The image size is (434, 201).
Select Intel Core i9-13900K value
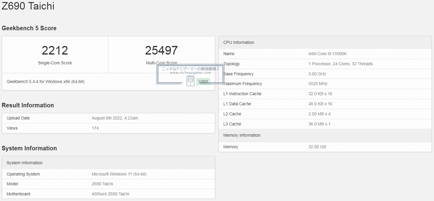click(328, 54)
